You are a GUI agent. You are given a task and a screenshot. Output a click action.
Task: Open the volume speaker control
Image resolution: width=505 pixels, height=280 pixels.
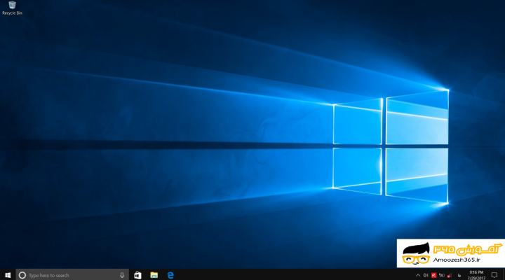point(426,275)
